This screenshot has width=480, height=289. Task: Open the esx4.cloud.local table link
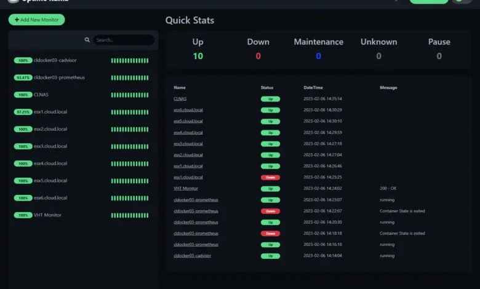point(188,132)
